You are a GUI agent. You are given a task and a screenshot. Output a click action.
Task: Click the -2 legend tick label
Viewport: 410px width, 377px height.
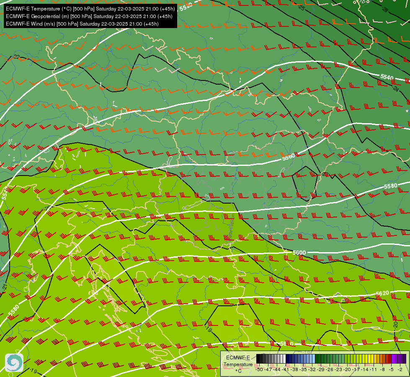pyautogui.click(x=400, y=369)
